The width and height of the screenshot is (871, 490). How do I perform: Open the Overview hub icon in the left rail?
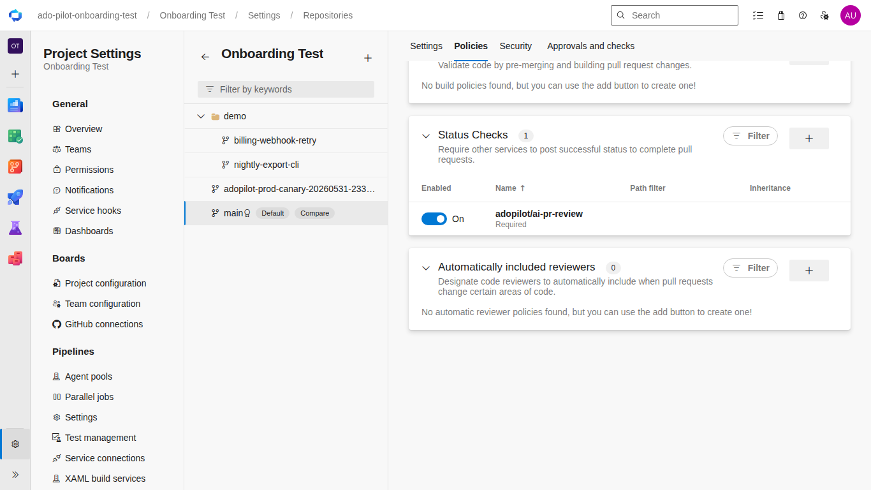pos(15,105)
